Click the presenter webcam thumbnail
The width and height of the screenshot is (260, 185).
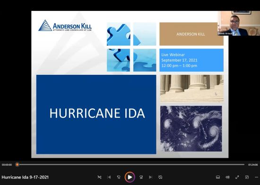point(239,23)
